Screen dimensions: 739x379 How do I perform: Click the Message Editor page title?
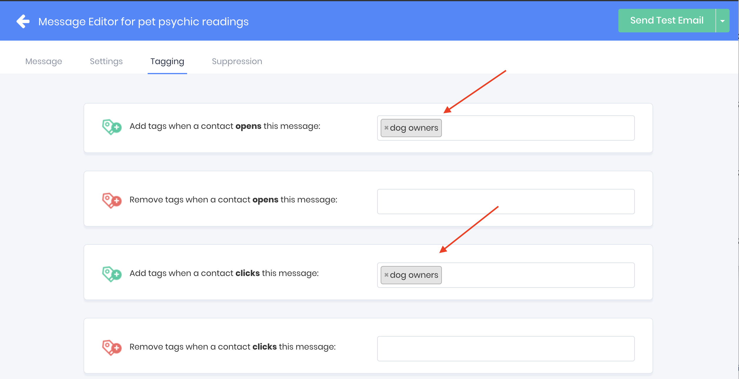click(x=143, y=22)
